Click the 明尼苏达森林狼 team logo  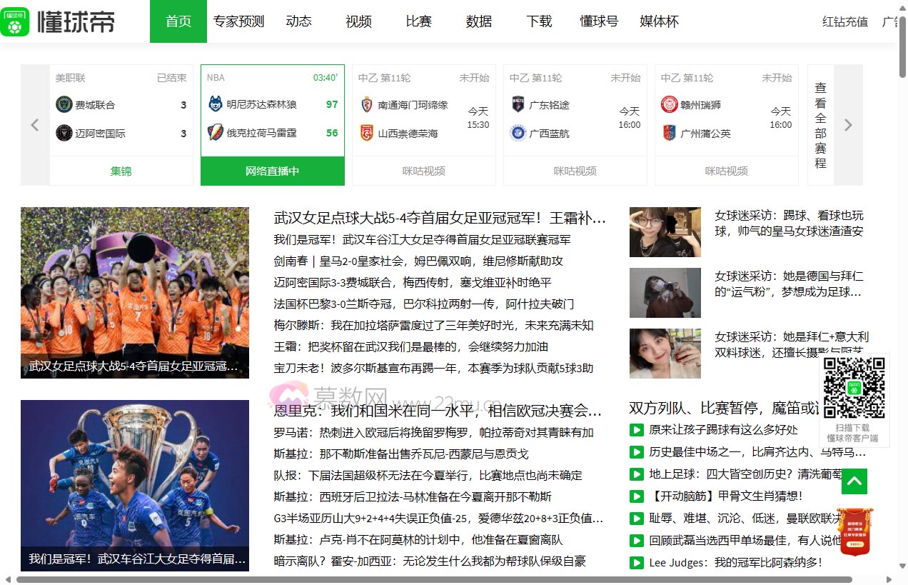click(x=215, y=105)
